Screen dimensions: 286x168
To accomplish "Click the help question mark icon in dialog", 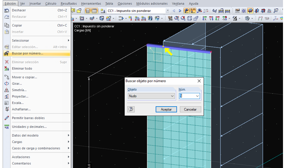I will click(x=131, y=109).
